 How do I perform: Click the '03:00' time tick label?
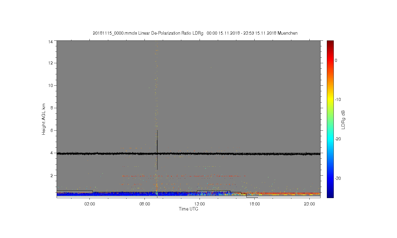click(x=90, y=204)
